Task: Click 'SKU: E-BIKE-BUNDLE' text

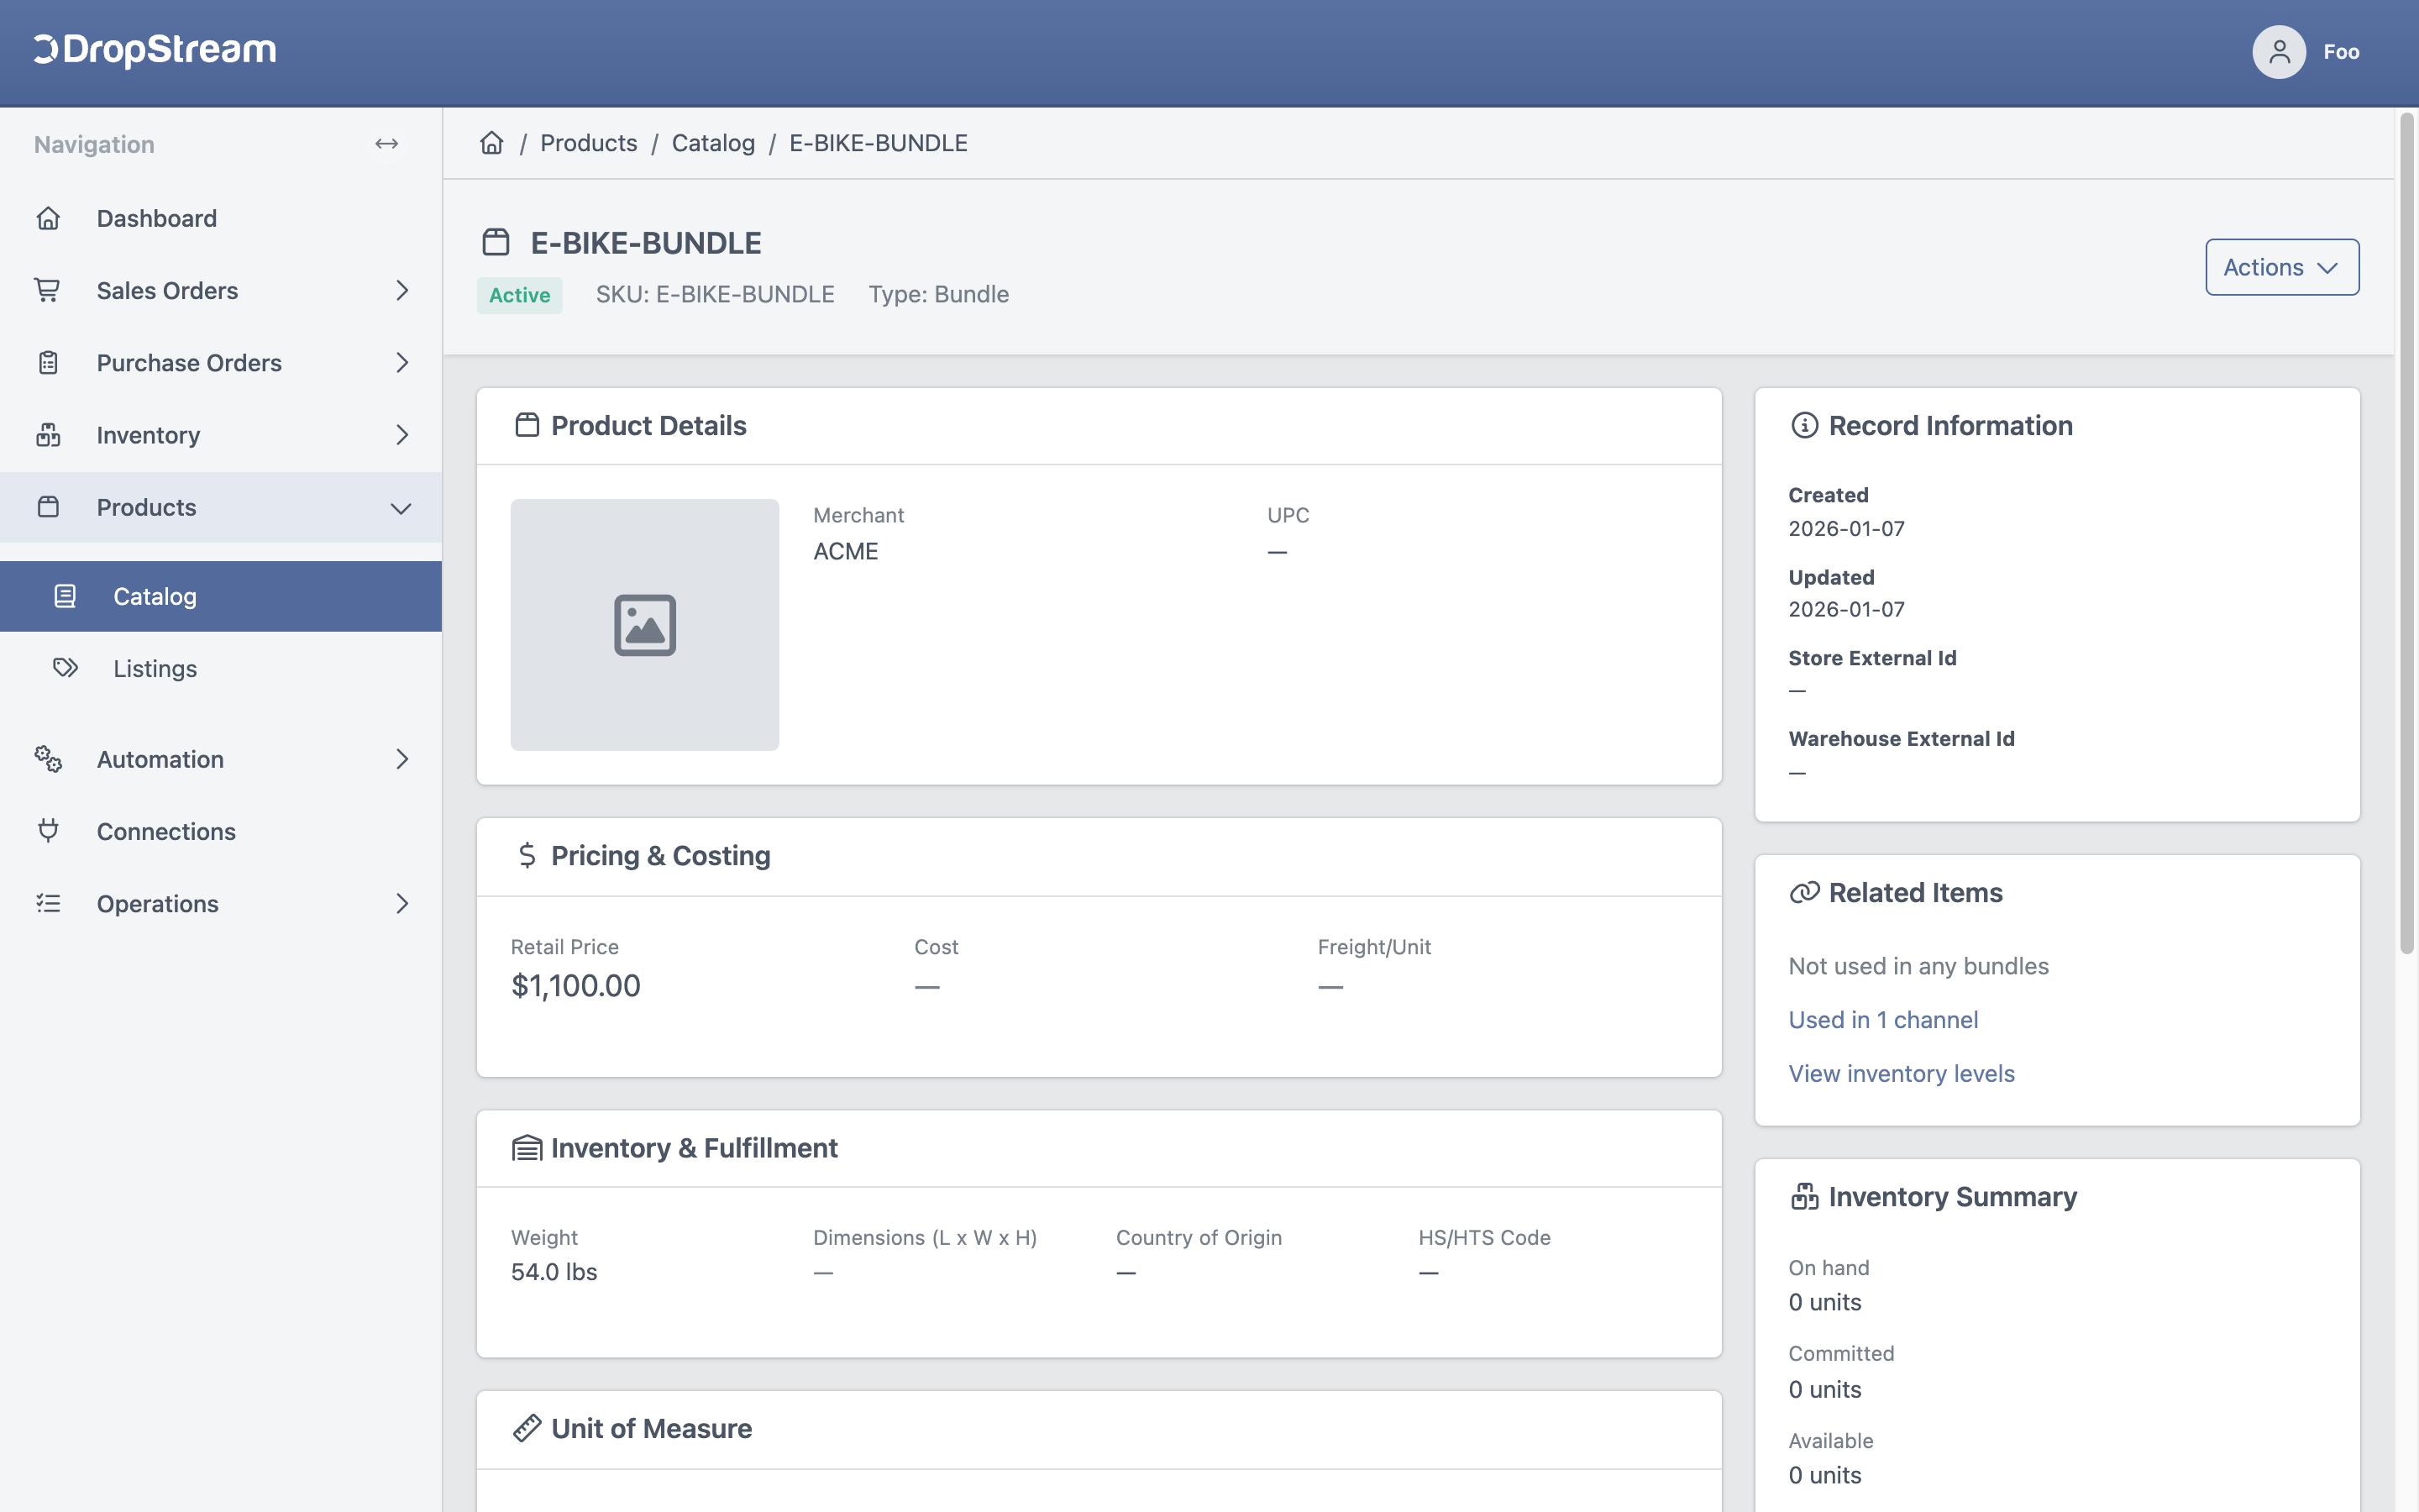Action: [x=715, y=294]
